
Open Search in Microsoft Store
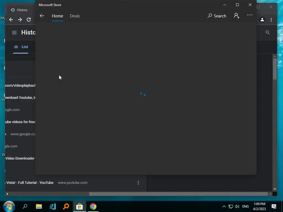(217, 16)
